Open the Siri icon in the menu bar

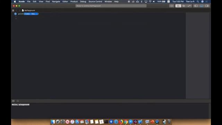(x=203, y=1)
